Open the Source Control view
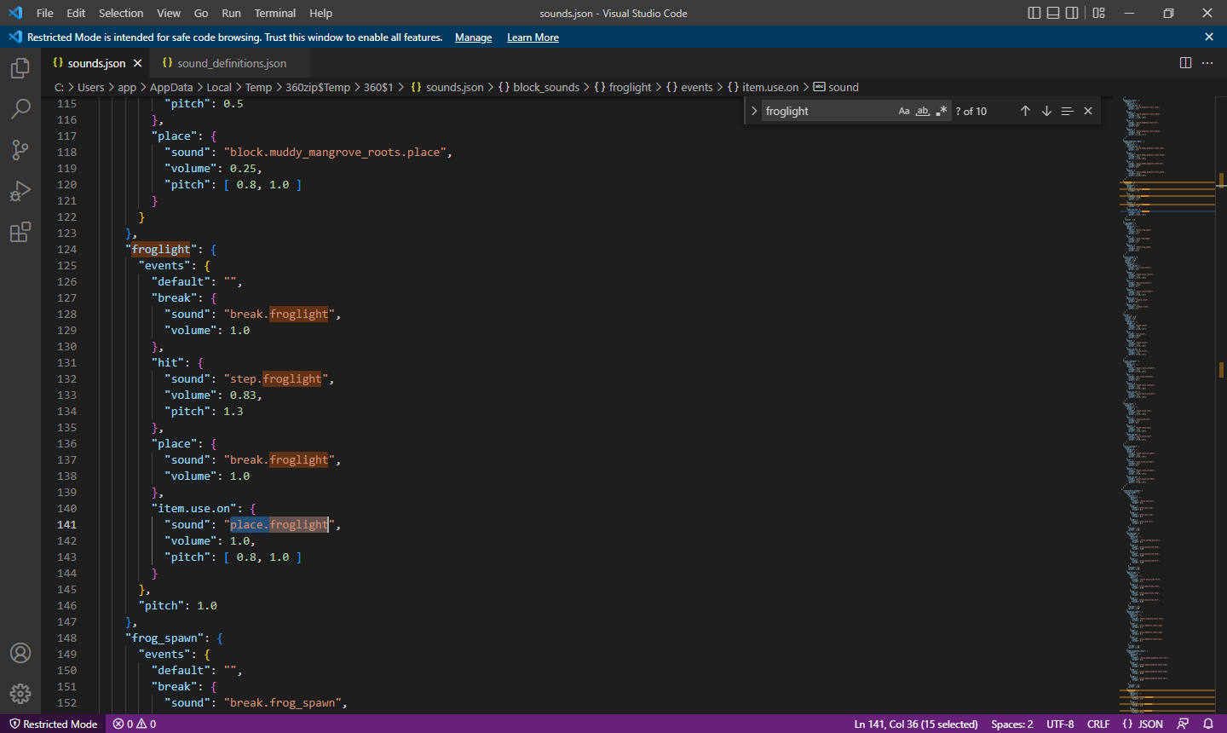This screenshot has width=1227, height=733. (x=20, y=150)
